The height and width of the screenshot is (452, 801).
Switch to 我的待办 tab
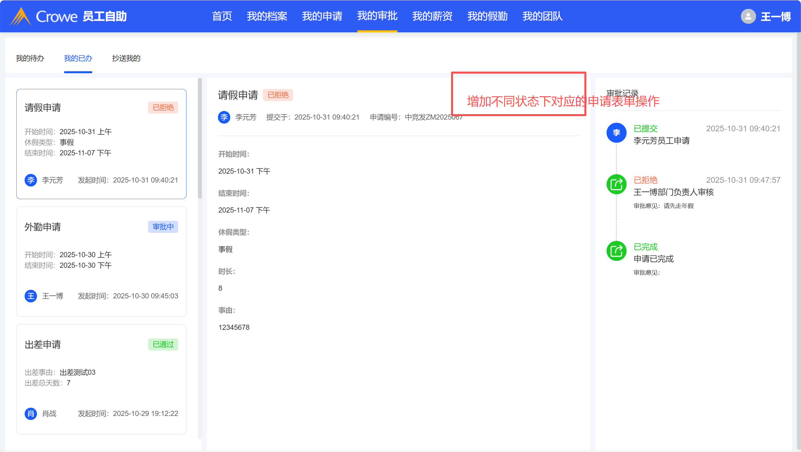pyautogui.click(x=30, y=58)
